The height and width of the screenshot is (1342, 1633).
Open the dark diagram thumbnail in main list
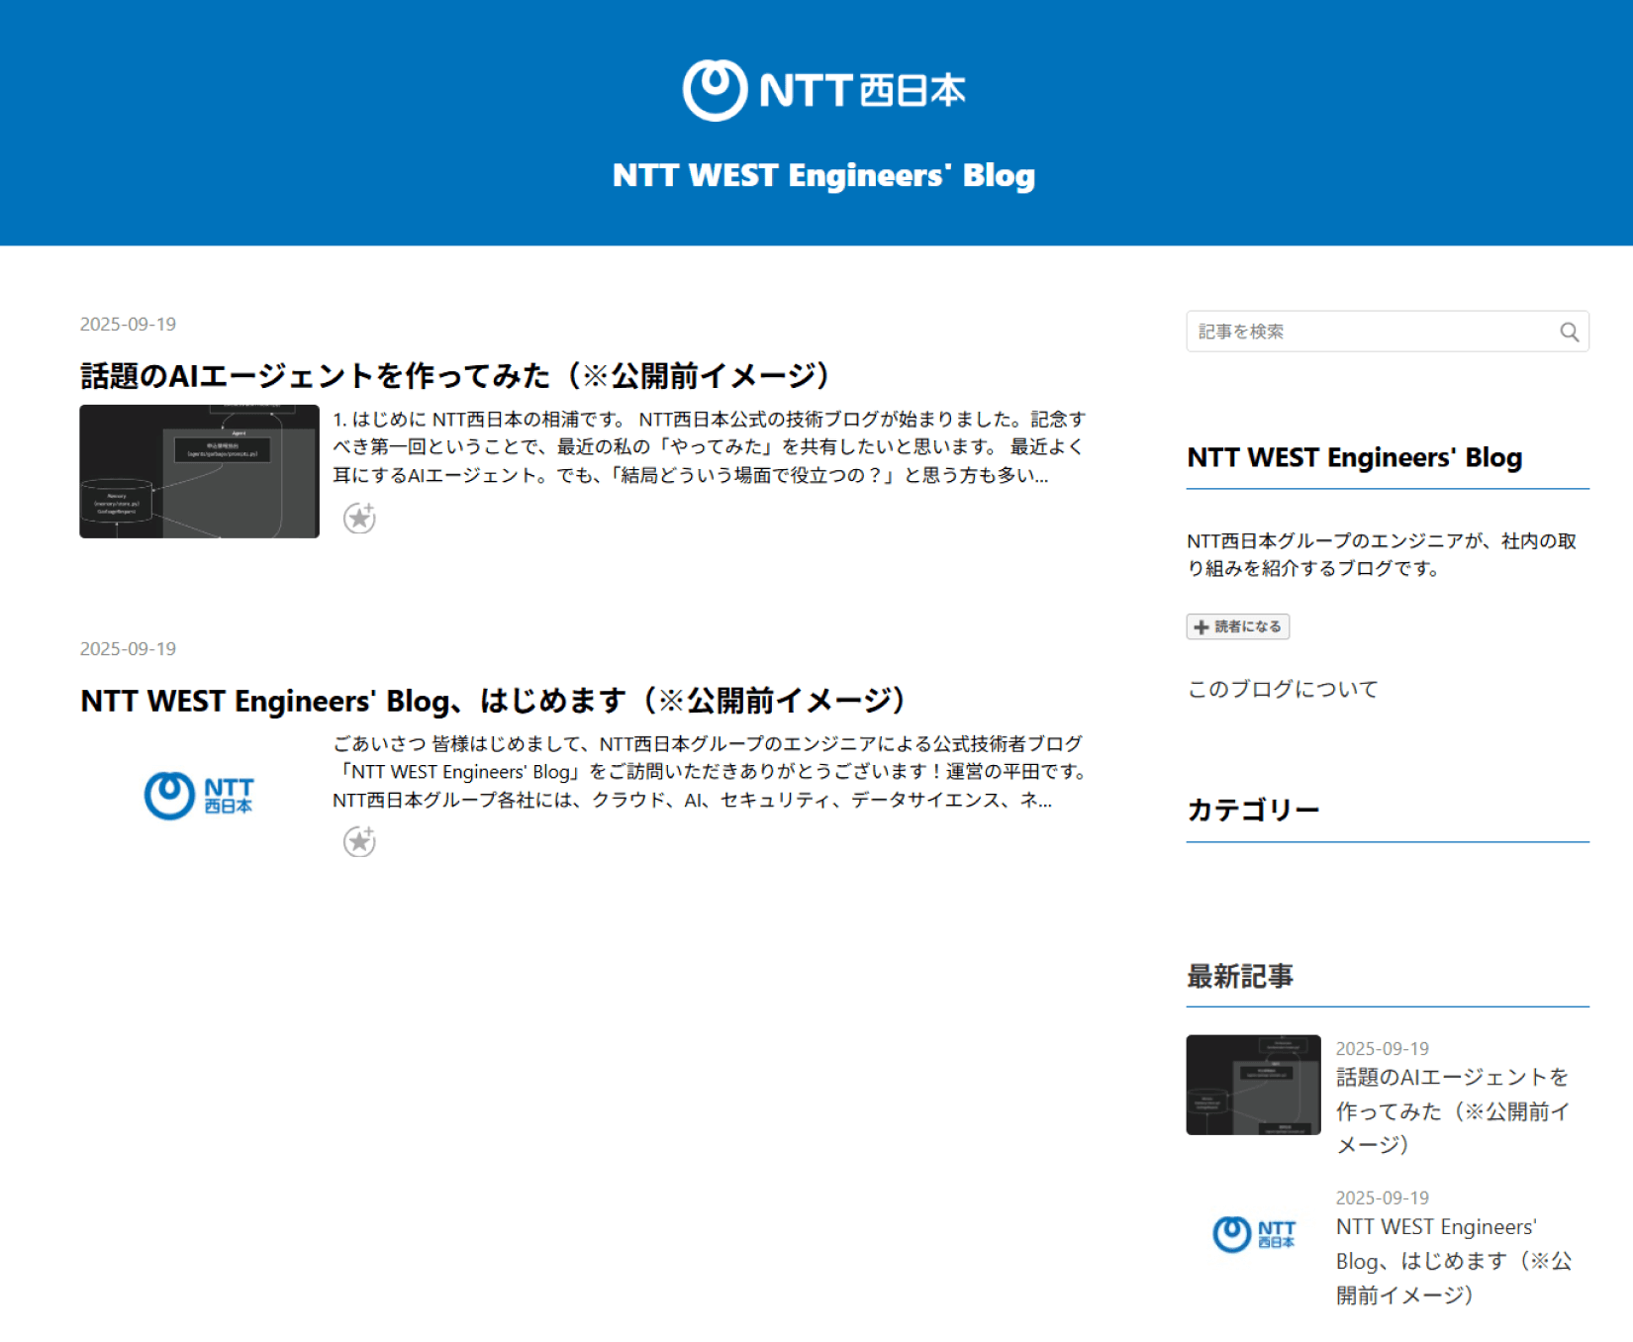click(199, 471)
